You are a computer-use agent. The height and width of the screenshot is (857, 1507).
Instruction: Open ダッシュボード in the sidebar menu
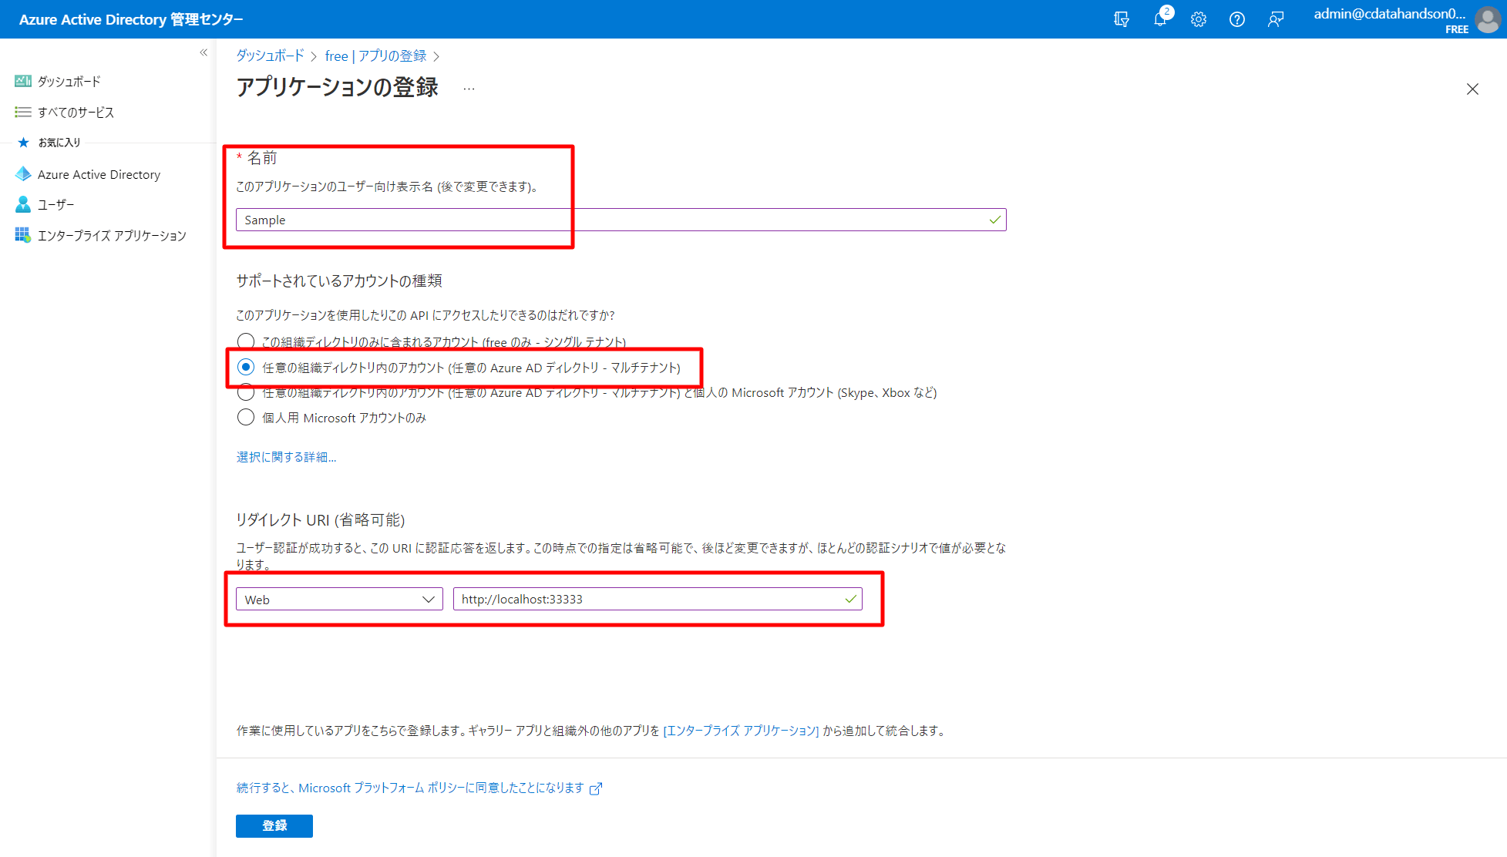tap(69, 81)
